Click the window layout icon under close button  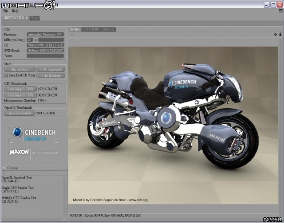(x=281, y=11)
